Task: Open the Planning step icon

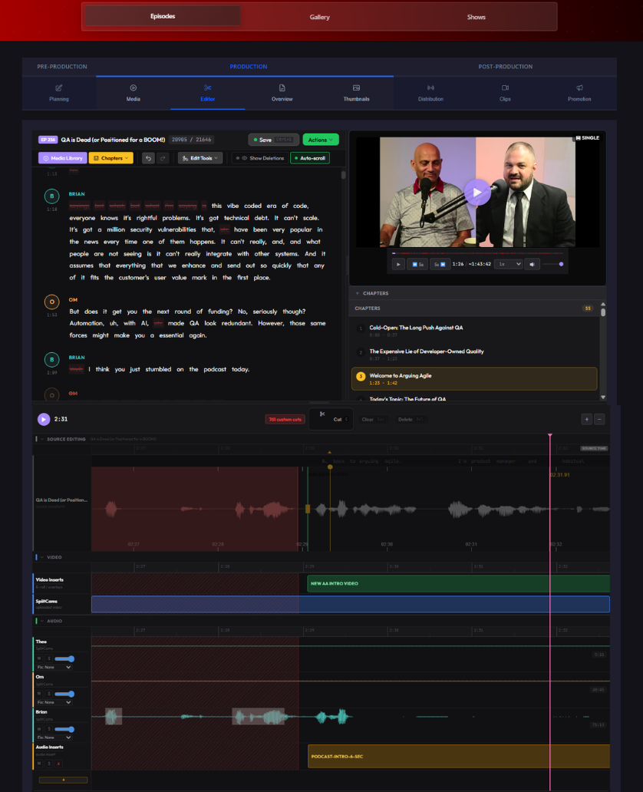Action: [x=58, y=88]
